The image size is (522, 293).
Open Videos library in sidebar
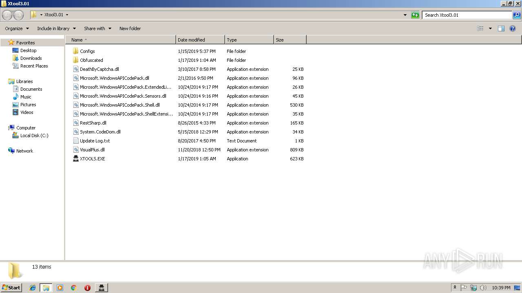click(x=27, y=112)
